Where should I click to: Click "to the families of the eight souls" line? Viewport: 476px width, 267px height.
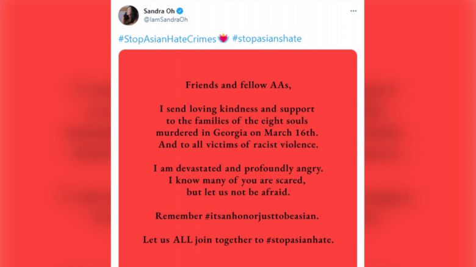click(x=238, y=121)
